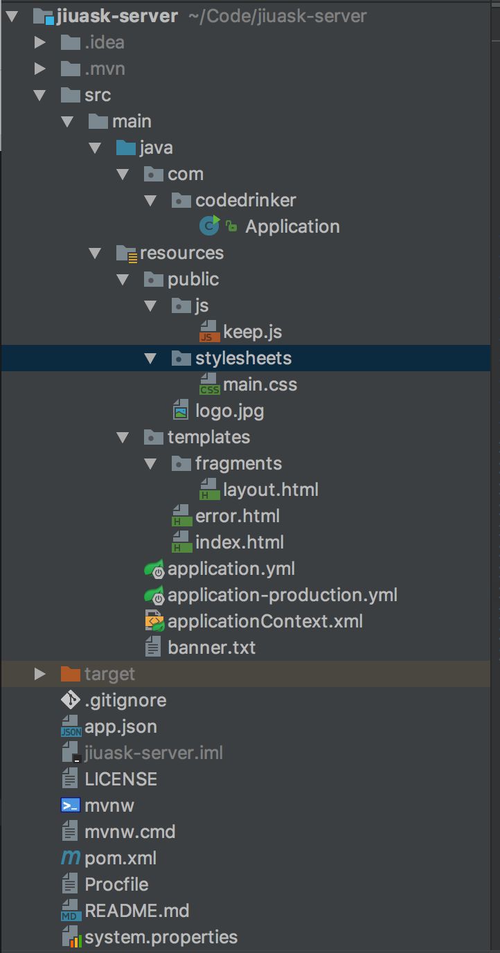Collapse the templates folder arrow
500x953 pixels.
point(123,437)
